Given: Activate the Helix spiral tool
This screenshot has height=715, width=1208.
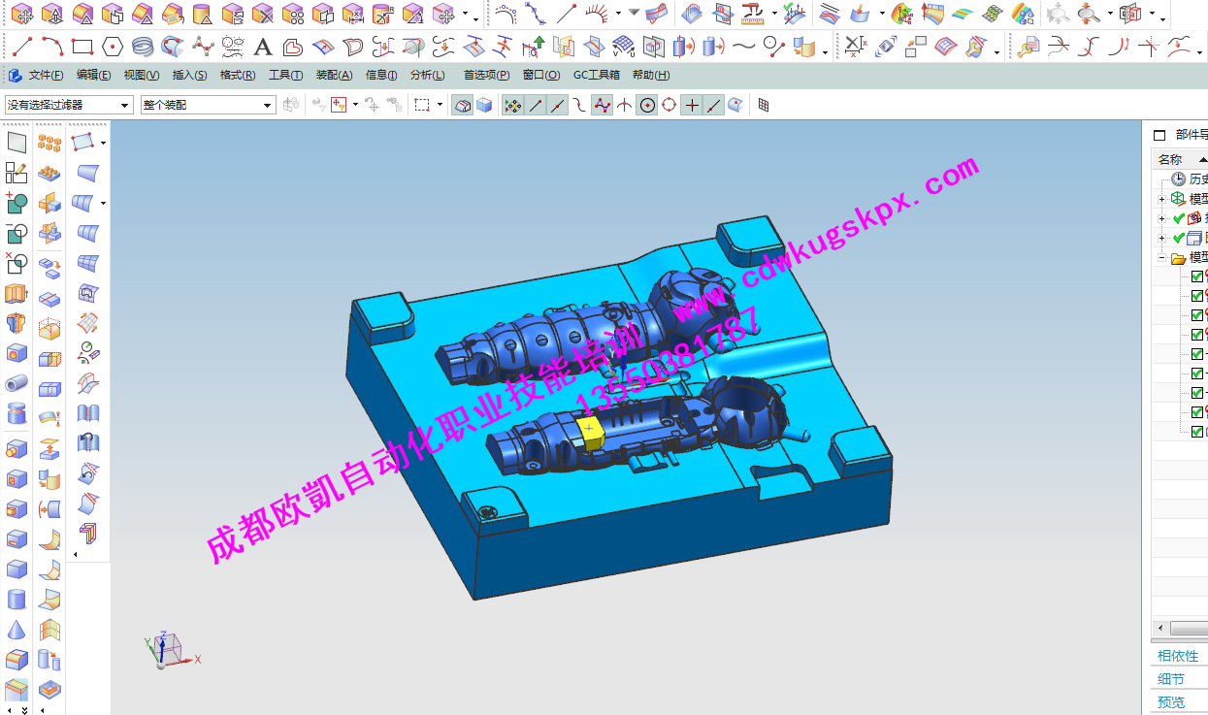Looking at the screenshot, I should [143, 46].
